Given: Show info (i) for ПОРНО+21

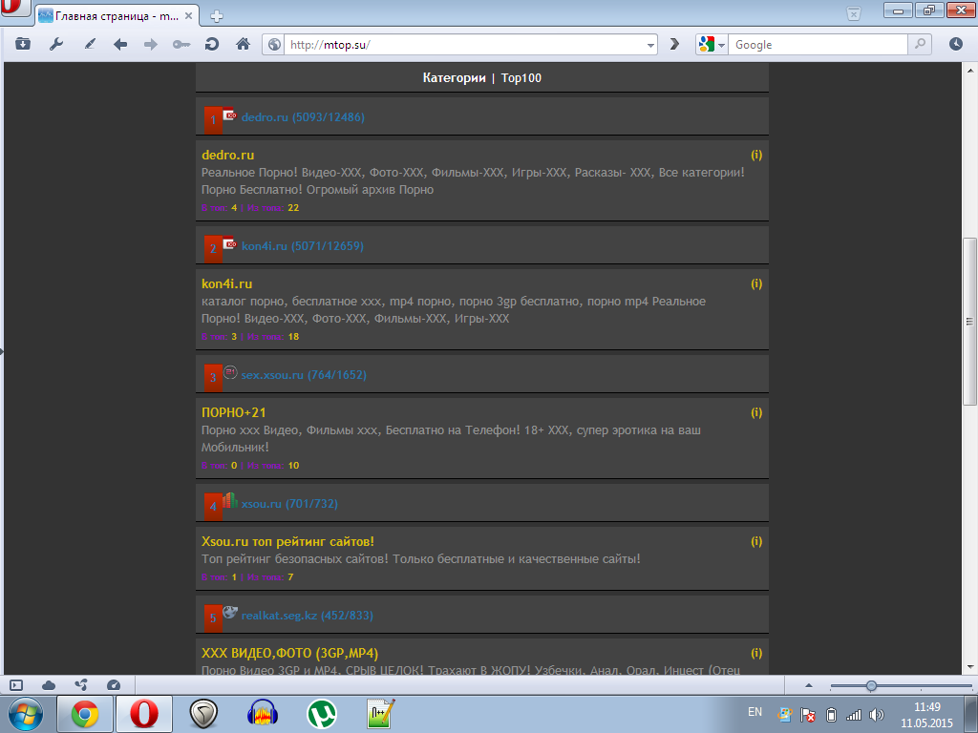Looking at the screenshot, I should [756, 412].
